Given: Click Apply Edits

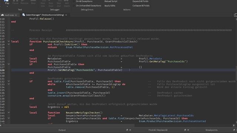Looking at the screenshot, I should [x=110, y=6].
